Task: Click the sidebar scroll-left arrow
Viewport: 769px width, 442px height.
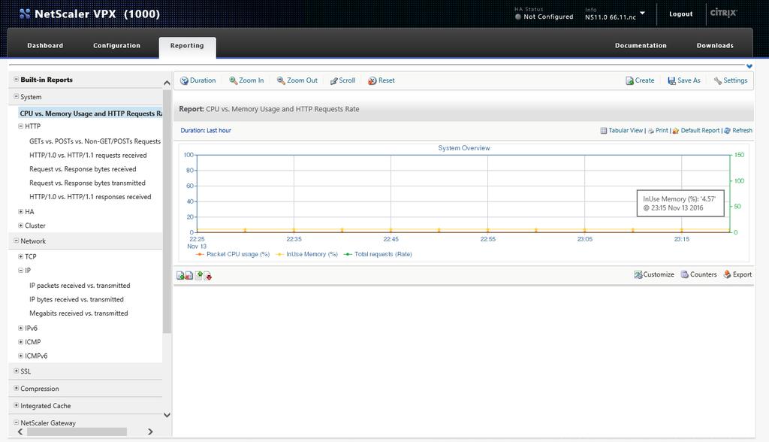Action: pos(20,431)
